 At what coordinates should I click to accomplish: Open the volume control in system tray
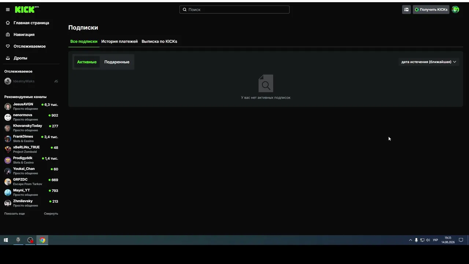point(428,240)
